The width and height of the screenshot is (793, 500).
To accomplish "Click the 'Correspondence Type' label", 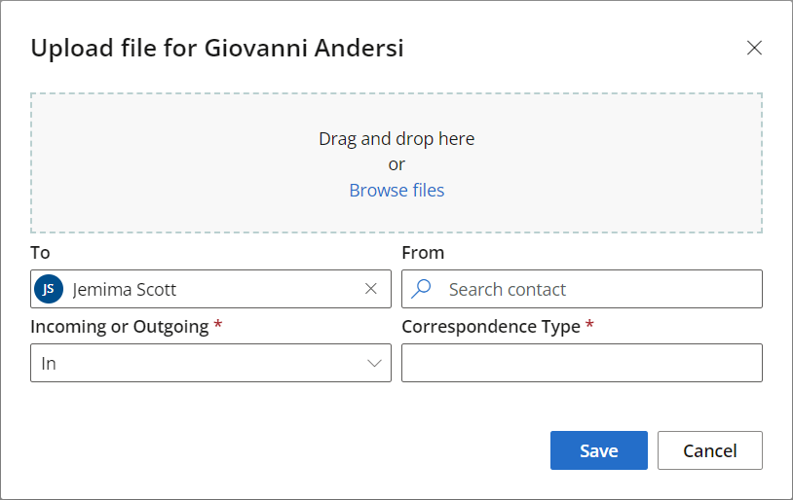I will pyautogui.click(x=491, y=327).
